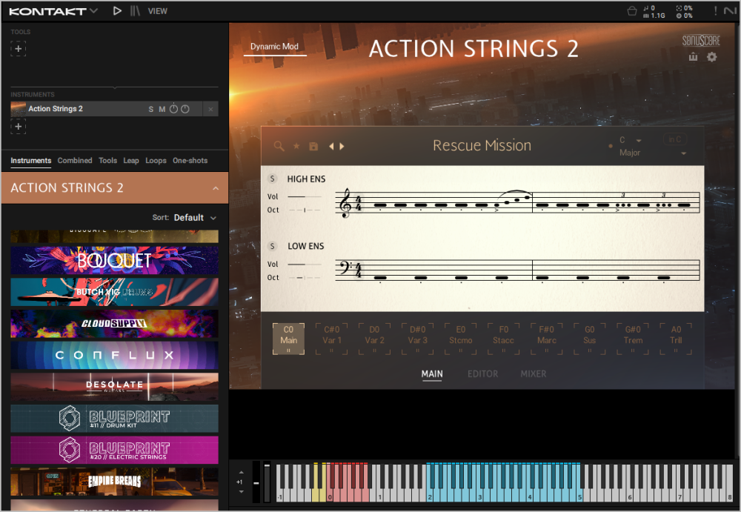Image resolution: width=741 pixels, height=512 pixels.
Task: Select the G#0 Trem keyswitch
Action: (x=633, y=339)
